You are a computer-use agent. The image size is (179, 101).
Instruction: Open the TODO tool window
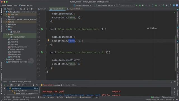(7, 97)
